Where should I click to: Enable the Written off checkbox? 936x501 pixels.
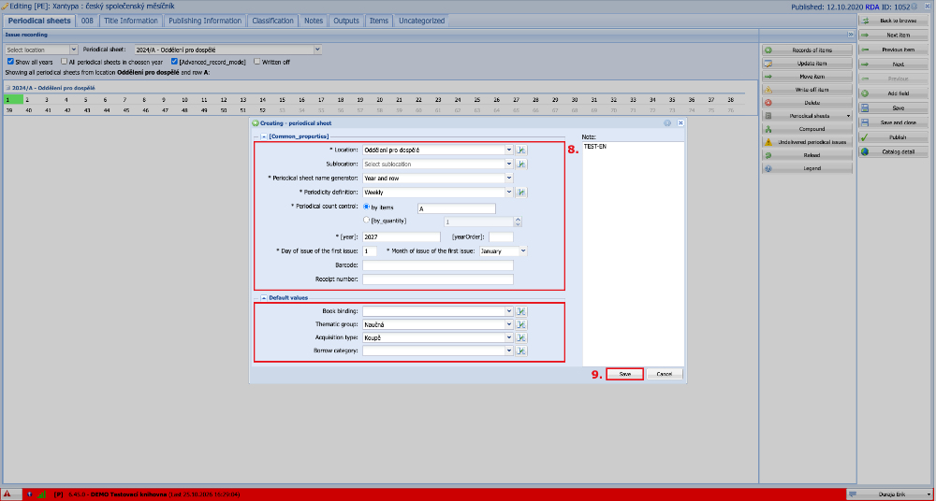click(257, 62)
